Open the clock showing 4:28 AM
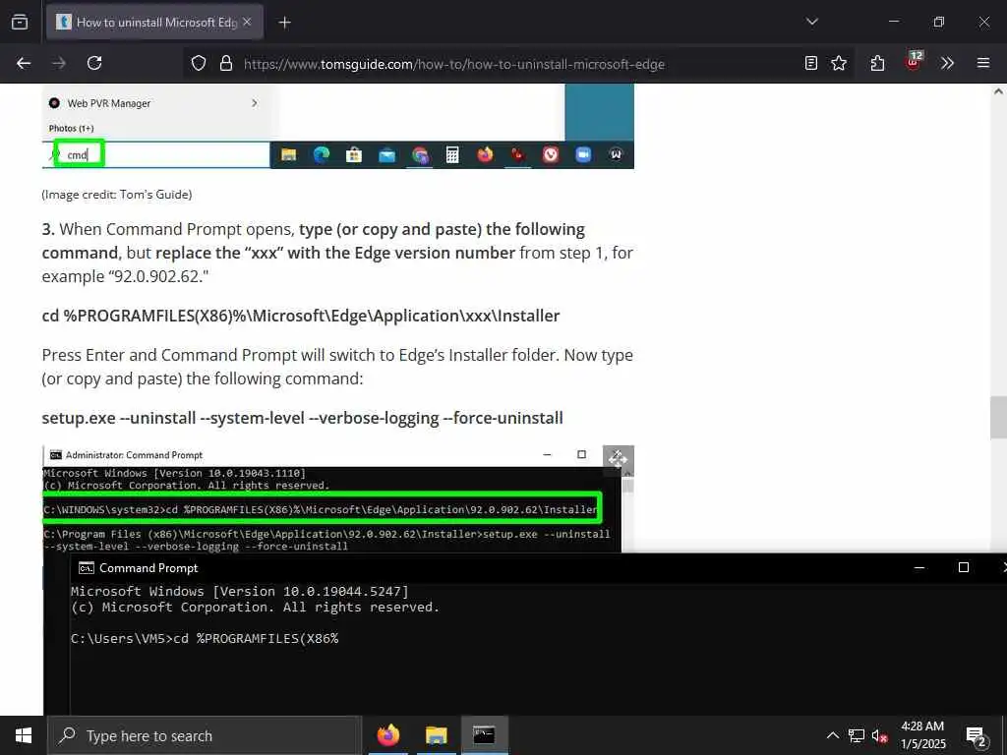Screen dimensions: 1007x755 [x=922, y=735]
